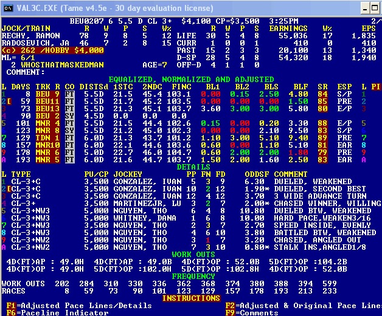The image size is (382, 316).
Task: Select speed rating 88 in MNR 4 row
Action: click(322, 123)
